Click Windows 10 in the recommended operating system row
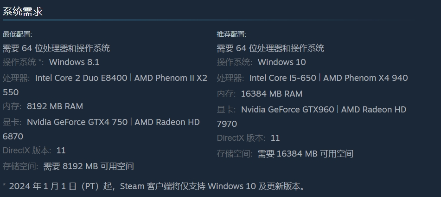 pyautogui.click(x=282, y=62)
